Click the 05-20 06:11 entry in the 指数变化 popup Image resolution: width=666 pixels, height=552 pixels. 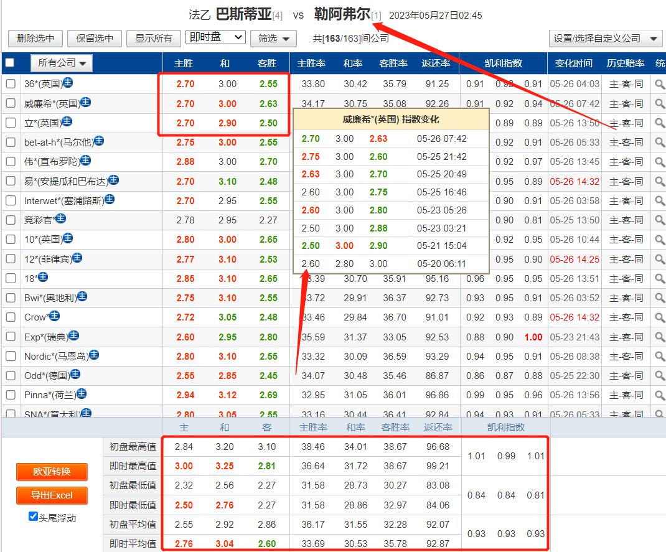(441, 264)
